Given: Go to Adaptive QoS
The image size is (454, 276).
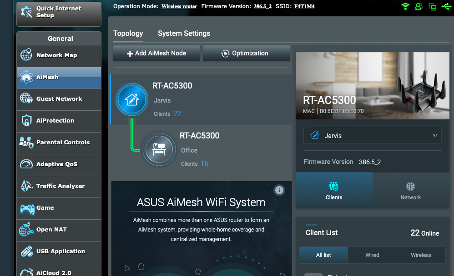Looking at the screenshot, I should [59, 165].
